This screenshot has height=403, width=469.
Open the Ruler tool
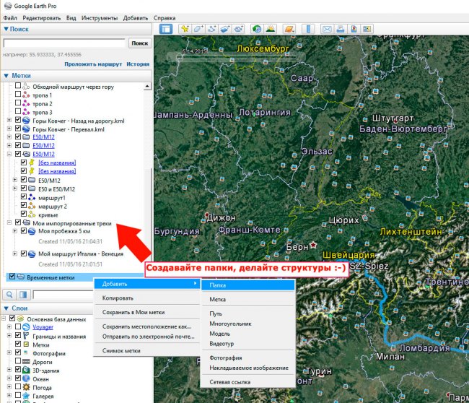coord(308,29)
